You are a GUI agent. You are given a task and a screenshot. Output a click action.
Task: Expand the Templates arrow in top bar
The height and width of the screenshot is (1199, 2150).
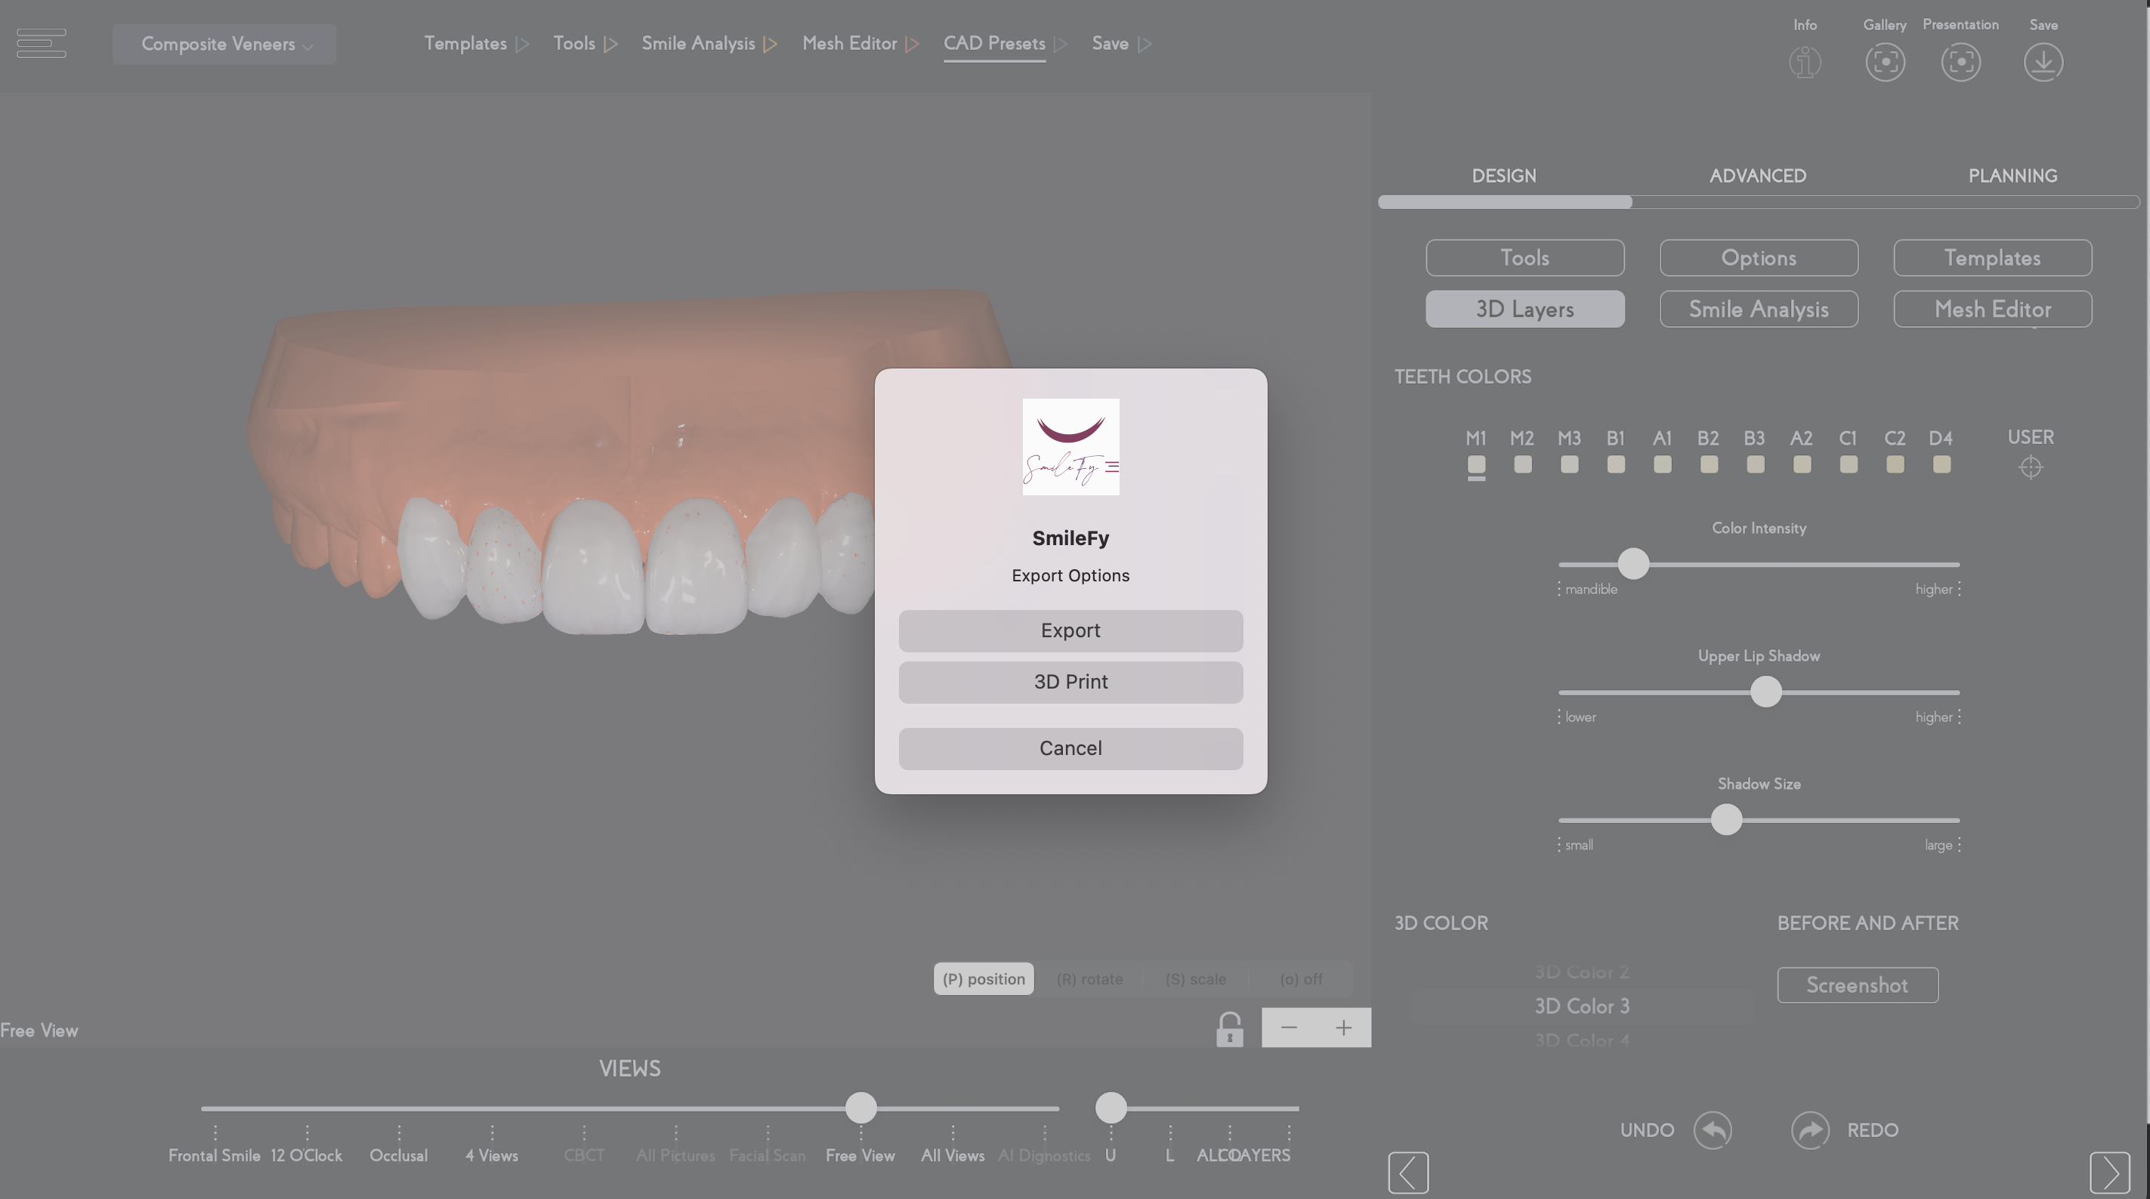tap(523, 45)
